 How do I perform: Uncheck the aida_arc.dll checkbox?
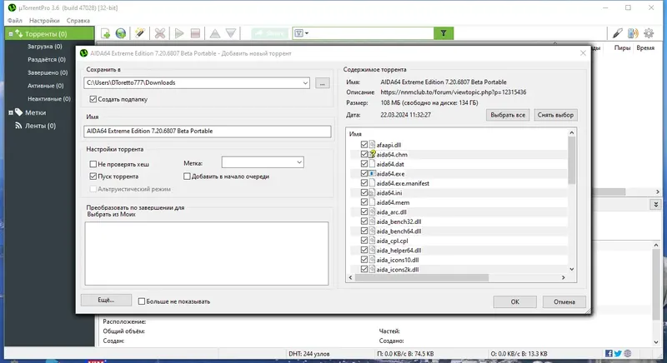coord(364,211)
